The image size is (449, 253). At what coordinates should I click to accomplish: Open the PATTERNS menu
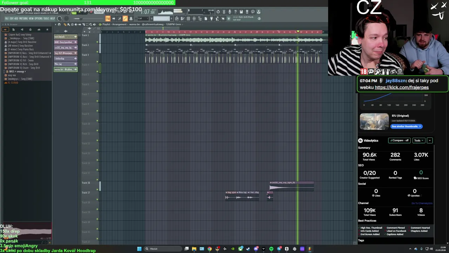coord(24,18)
